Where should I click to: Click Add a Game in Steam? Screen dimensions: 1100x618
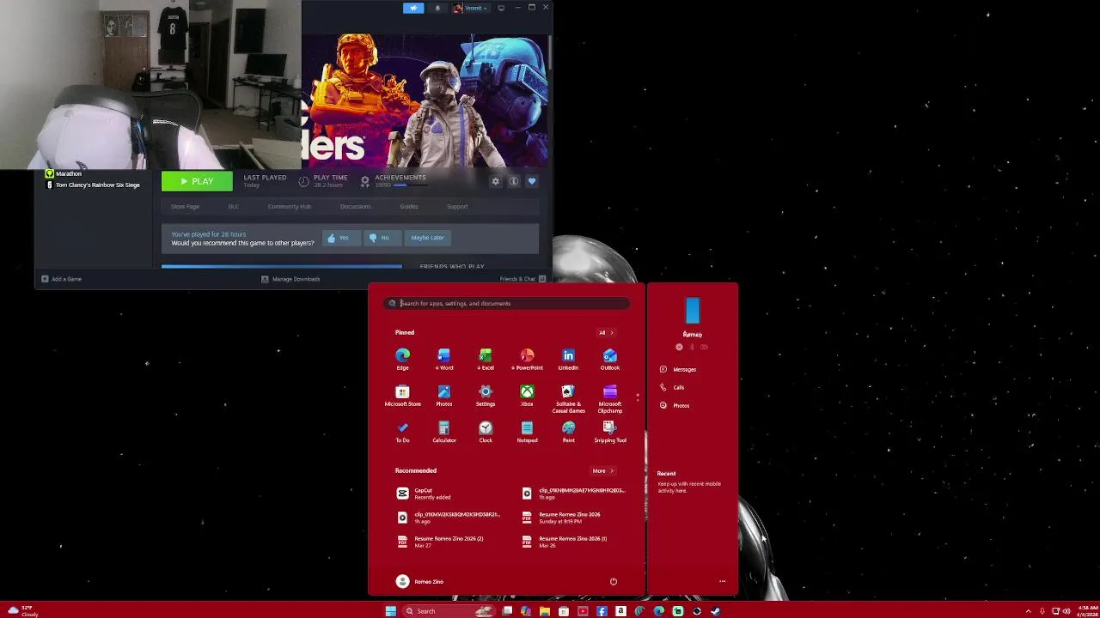pos(61,279)
